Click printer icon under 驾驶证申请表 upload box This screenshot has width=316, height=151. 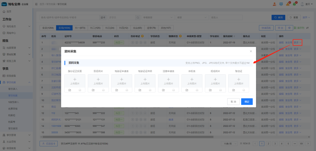127,90
